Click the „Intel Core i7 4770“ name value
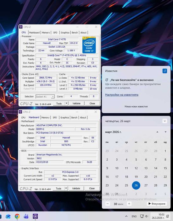The image size is (173, 221). [x=57, y=39]
